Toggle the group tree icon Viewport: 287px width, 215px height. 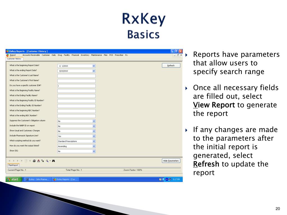[43, 161]
